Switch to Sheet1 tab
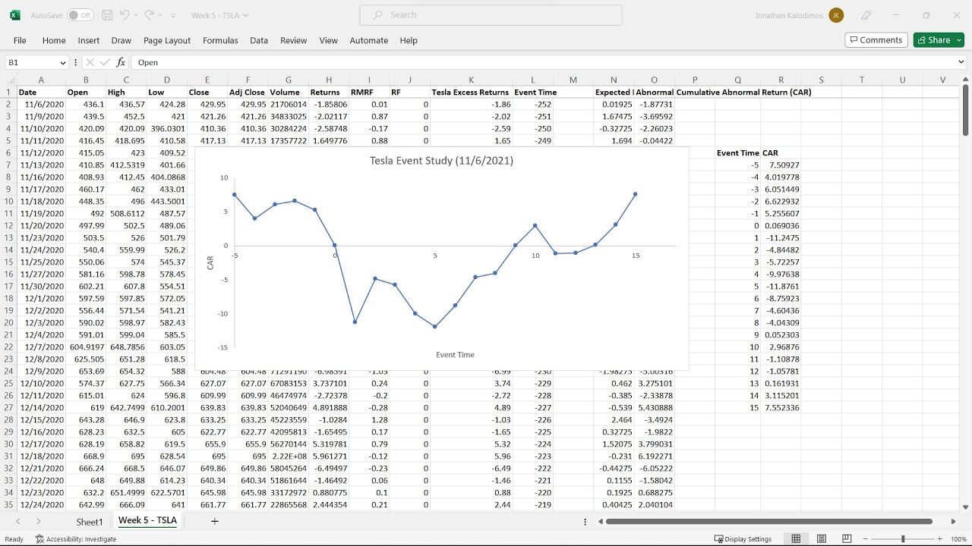This screenshot has height=546, width=972. pos(90,522)
